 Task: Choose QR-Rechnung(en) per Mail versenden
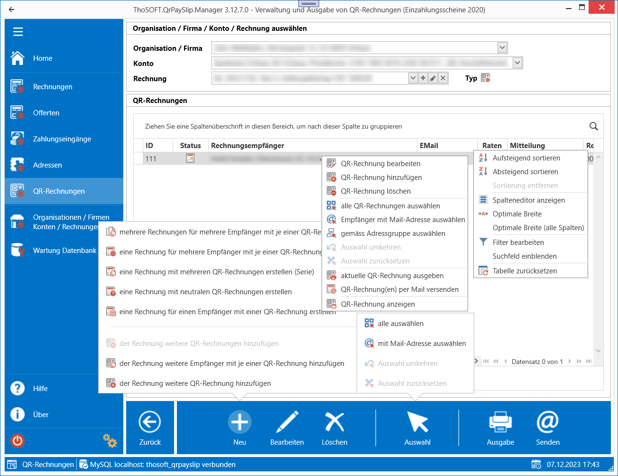tap(395, 289)
